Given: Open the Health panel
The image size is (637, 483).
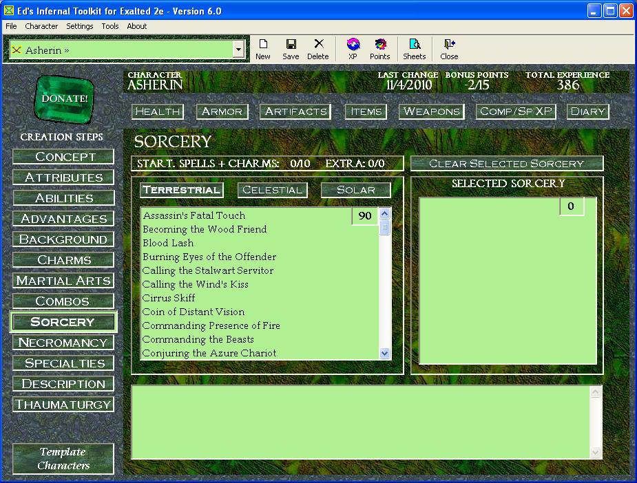Looking at the screenshot, I should [158, 111].
